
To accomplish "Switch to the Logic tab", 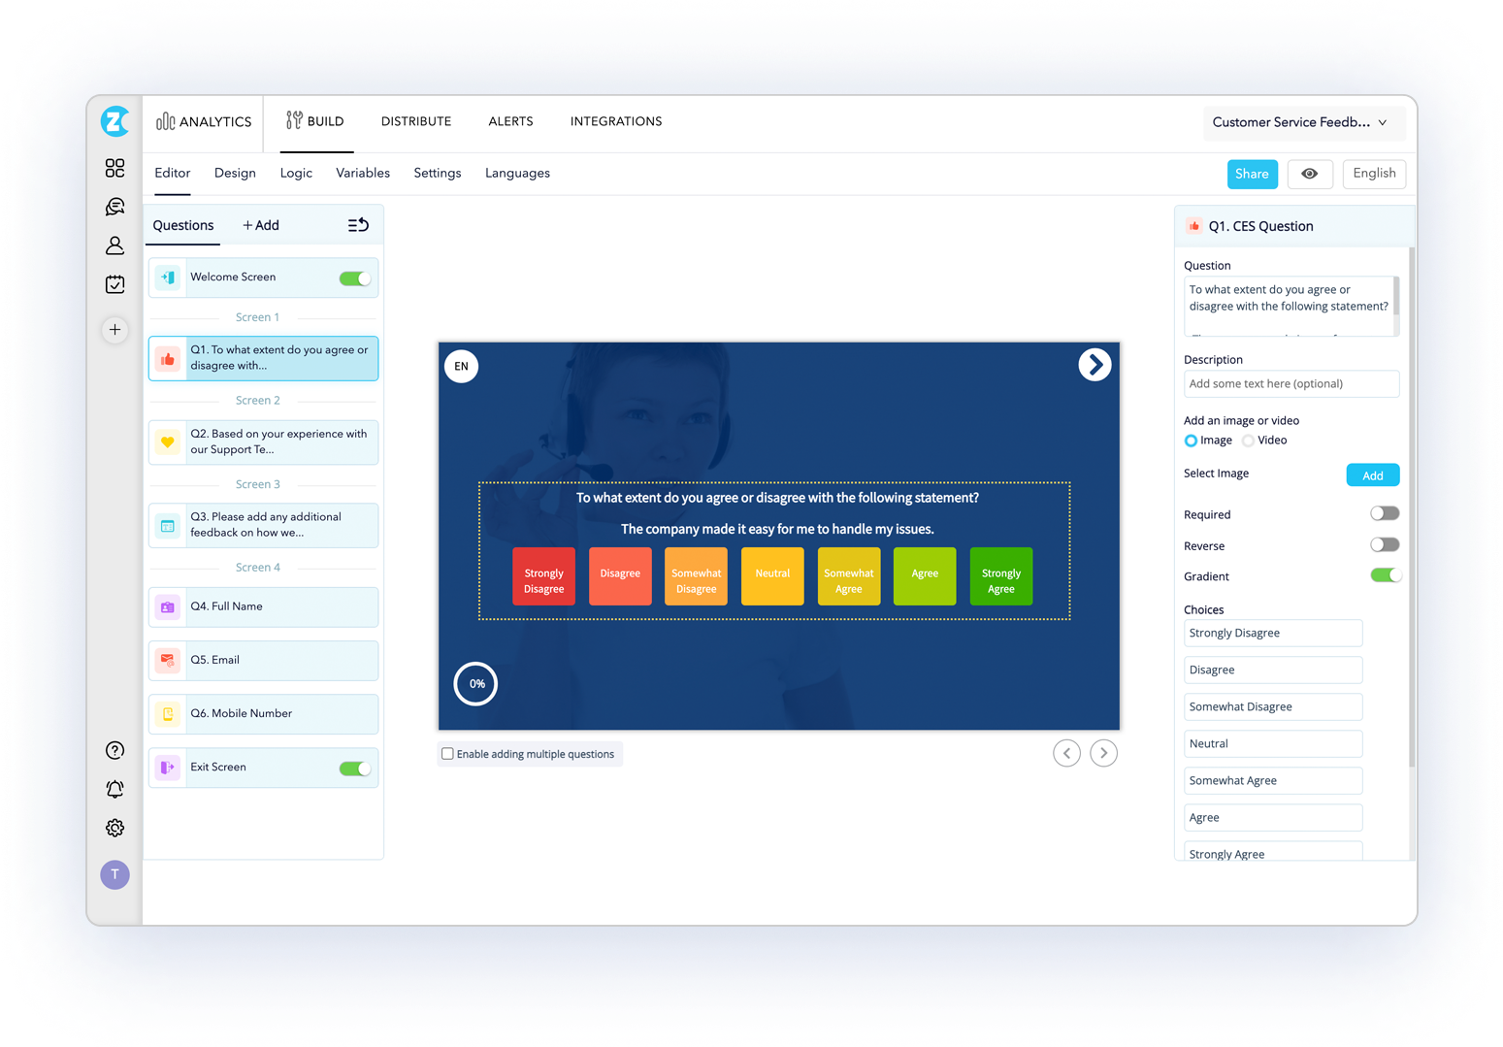I will coord(296,174).
